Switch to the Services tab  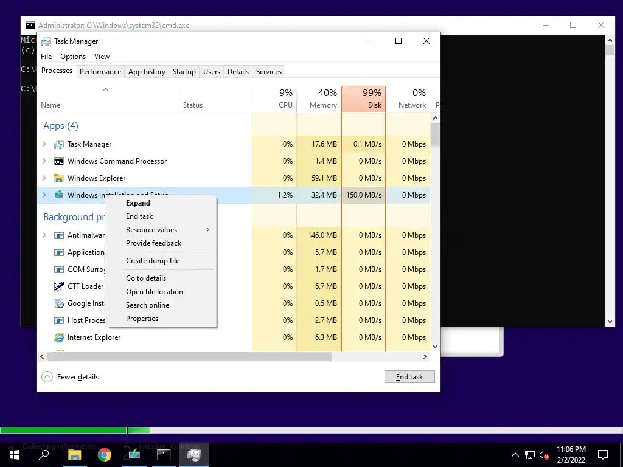tap(268, 72)
